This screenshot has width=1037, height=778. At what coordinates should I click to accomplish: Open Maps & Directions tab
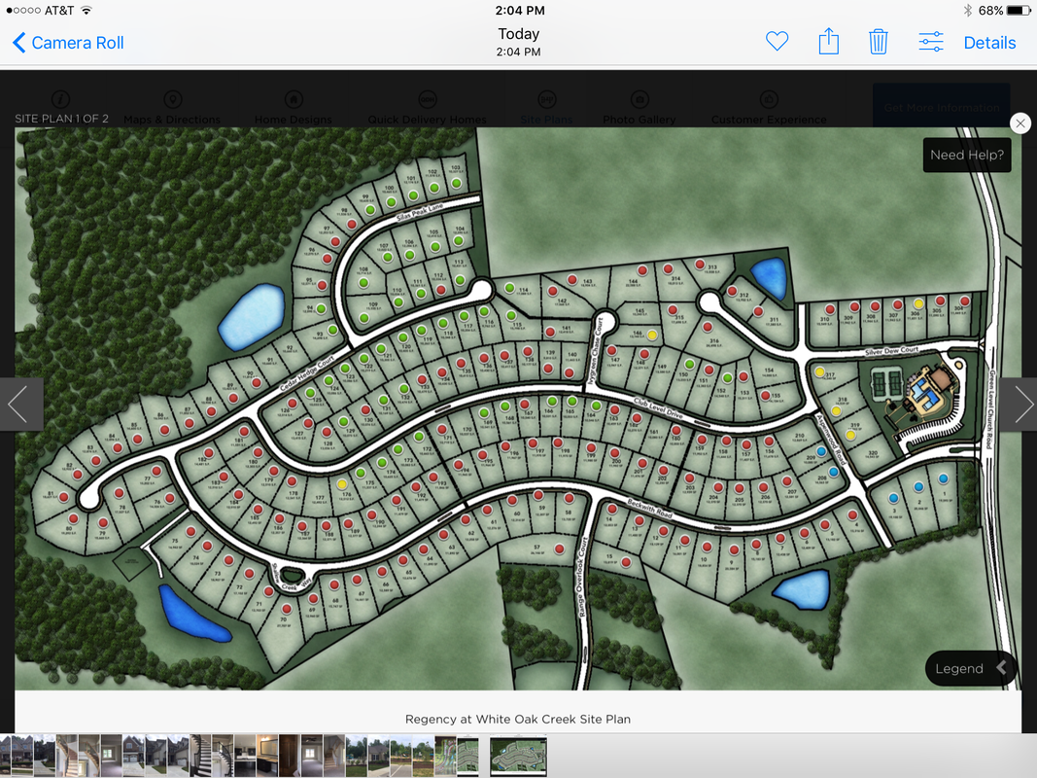[172, 108]
